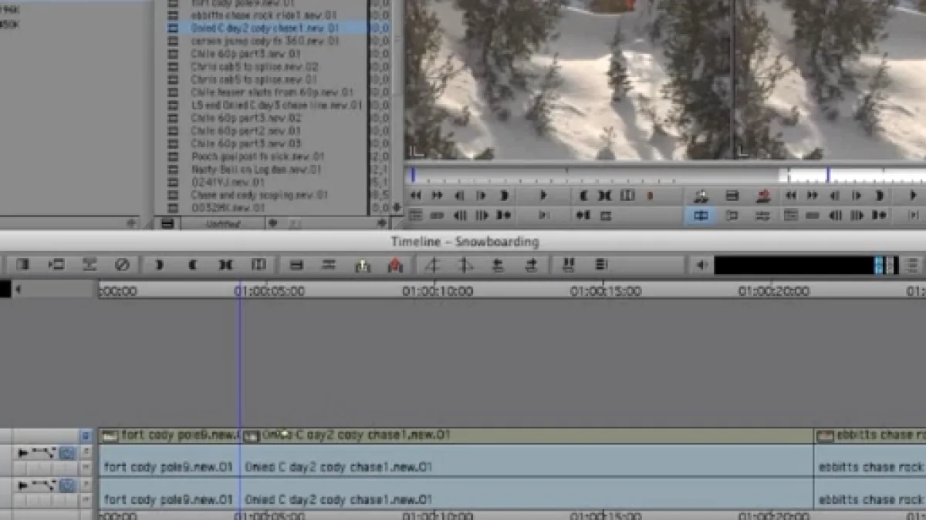Image resolution: width=926 pixels, height=520 pixels.
Task: Click the red overwrite icon between the monitors
Action: (x=763, y=196)
